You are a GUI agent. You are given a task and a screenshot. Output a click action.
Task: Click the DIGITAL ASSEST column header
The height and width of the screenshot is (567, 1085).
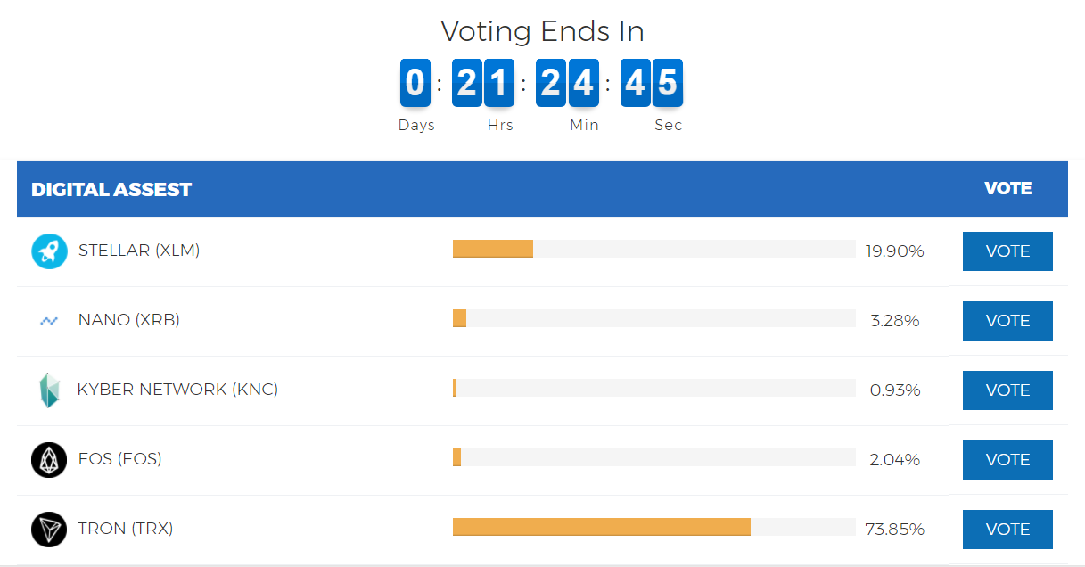coord(111,190)
